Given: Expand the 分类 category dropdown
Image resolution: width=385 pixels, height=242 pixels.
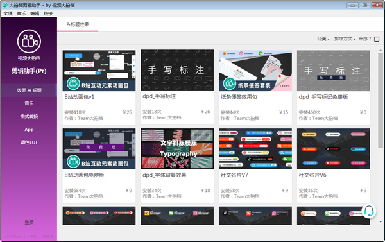Looking at the screenshot, I should click(323, 39).
